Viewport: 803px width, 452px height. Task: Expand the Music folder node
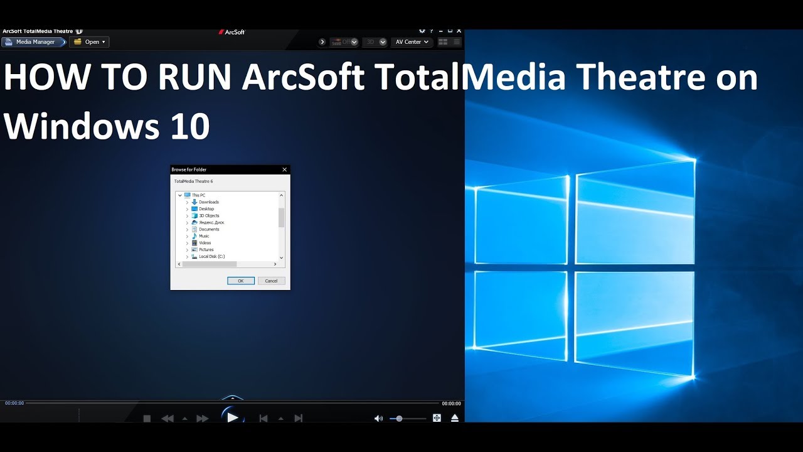[x=187, y=236]
